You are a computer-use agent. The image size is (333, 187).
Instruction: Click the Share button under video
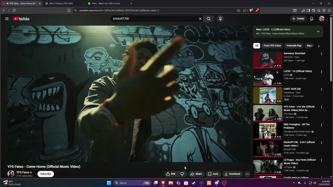tap(196, 174)
